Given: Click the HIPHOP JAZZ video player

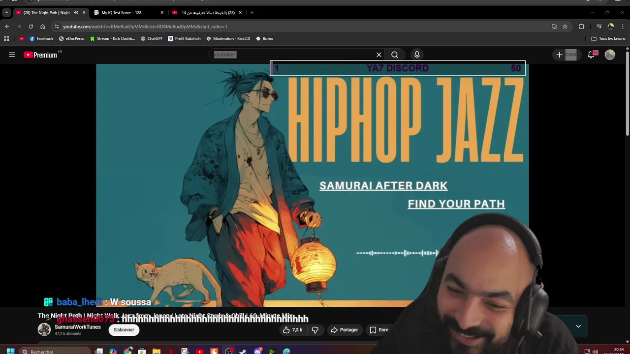Looking at the screenshot, I should pos(312,185).
